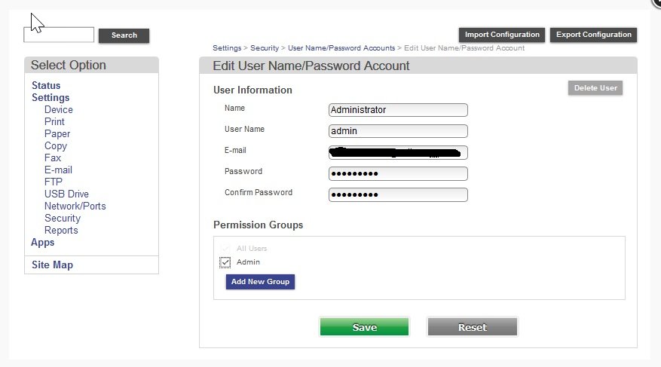Viewport: 661px width, 367px height.
Task: Open Status in the sidebar
Action: 46,86
